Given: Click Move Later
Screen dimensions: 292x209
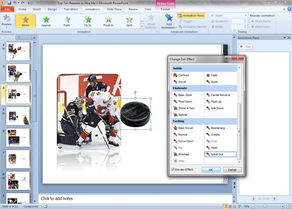Looking at the screenshot, I should click(x=261, y=27).
